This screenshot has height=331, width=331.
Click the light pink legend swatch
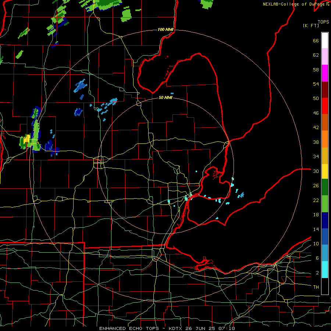click(325, 57)
